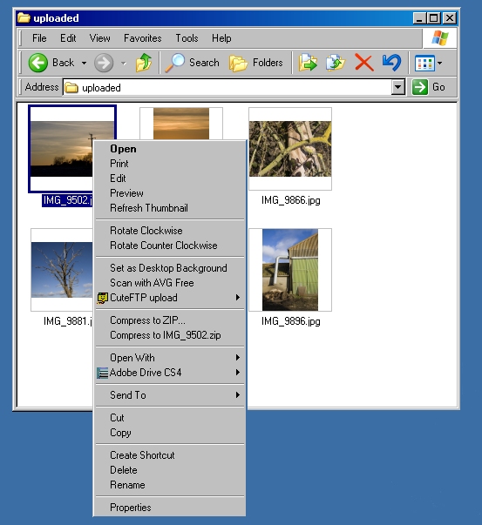Open Back history dropdown arrow

84,63
